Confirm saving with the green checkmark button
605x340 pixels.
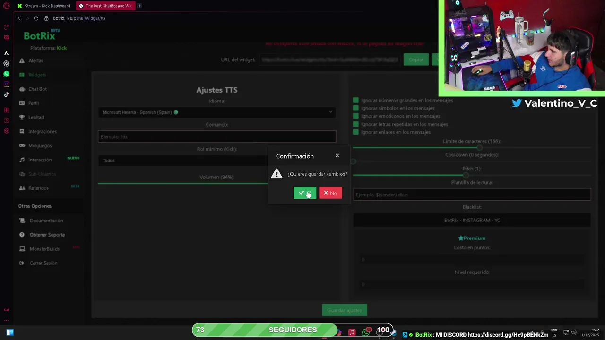305,193
